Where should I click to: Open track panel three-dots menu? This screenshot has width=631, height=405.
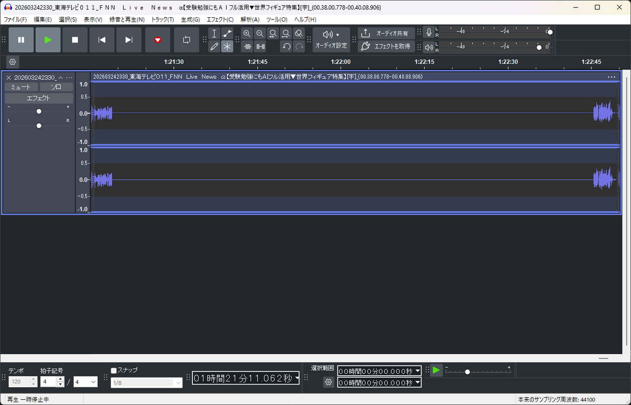coord(69,77)
